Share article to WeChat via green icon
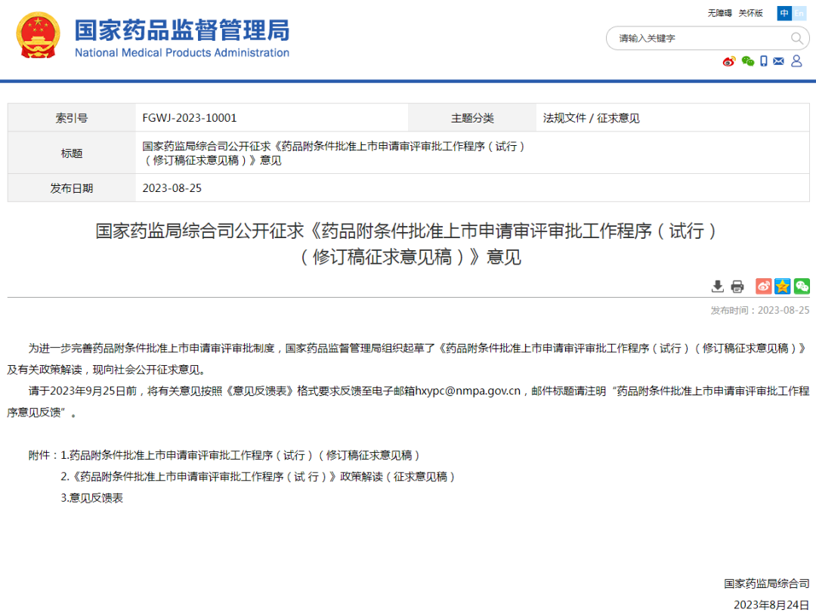The height and width of the screenshot is (616, 816). click(x=802, y=286)
